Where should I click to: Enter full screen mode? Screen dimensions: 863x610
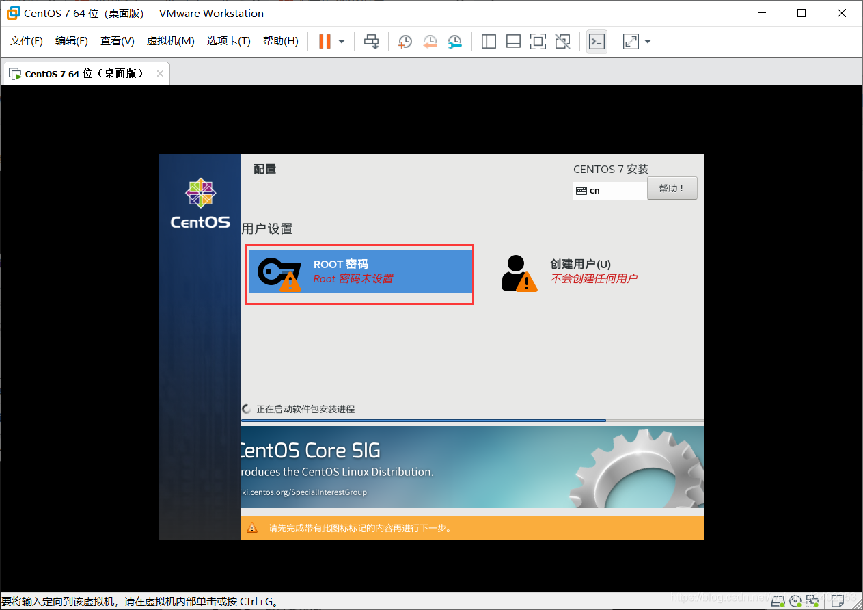point(538,42)
